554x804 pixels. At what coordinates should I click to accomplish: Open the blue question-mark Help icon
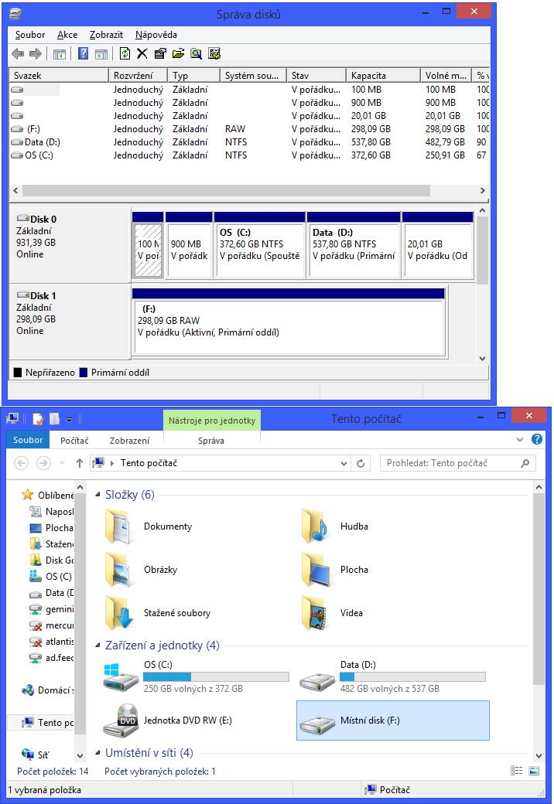coord(83,53)
